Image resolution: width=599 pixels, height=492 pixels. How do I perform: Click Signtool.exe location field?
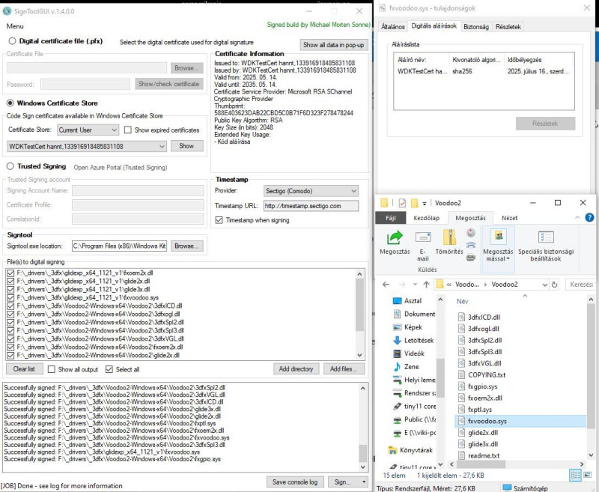coord(120,246)
